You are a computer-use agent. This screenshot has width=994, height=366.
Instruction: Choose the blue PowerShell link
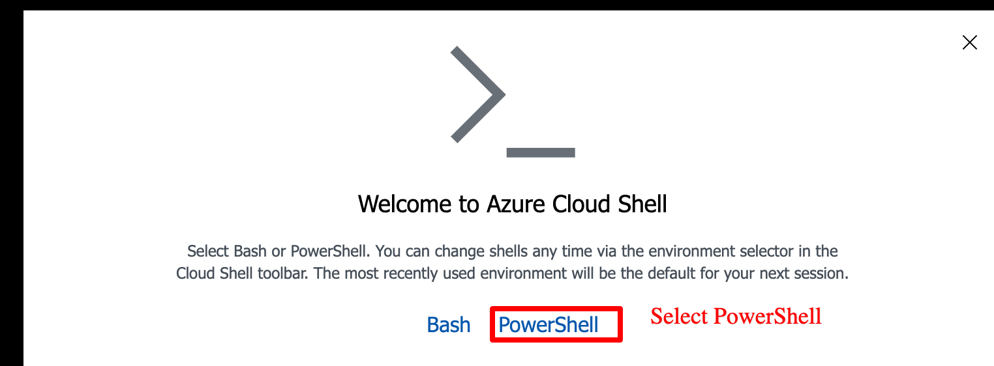tap(548, 324)
